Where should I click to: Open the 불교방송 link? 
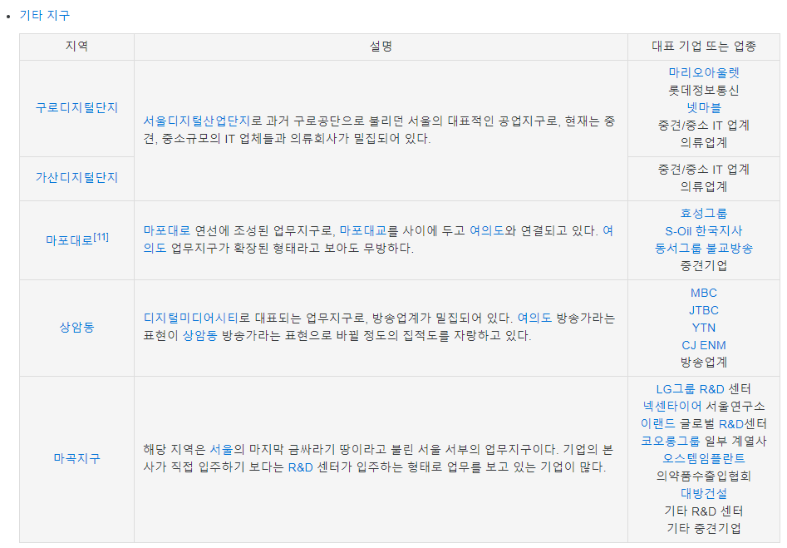point(730,248)
